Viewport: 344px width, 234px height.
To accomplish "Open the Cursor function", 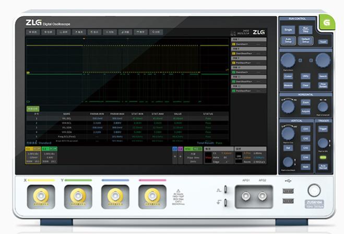I will coord(288,76).
